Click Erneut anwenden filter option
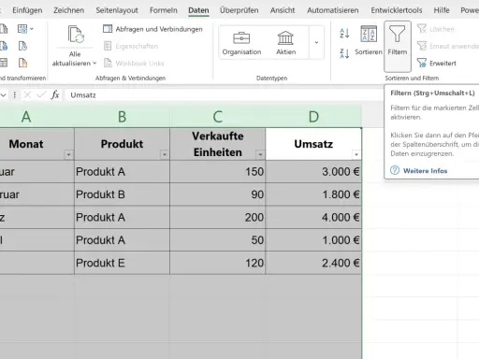Viewport: 479px width, 359px height. 448,46
